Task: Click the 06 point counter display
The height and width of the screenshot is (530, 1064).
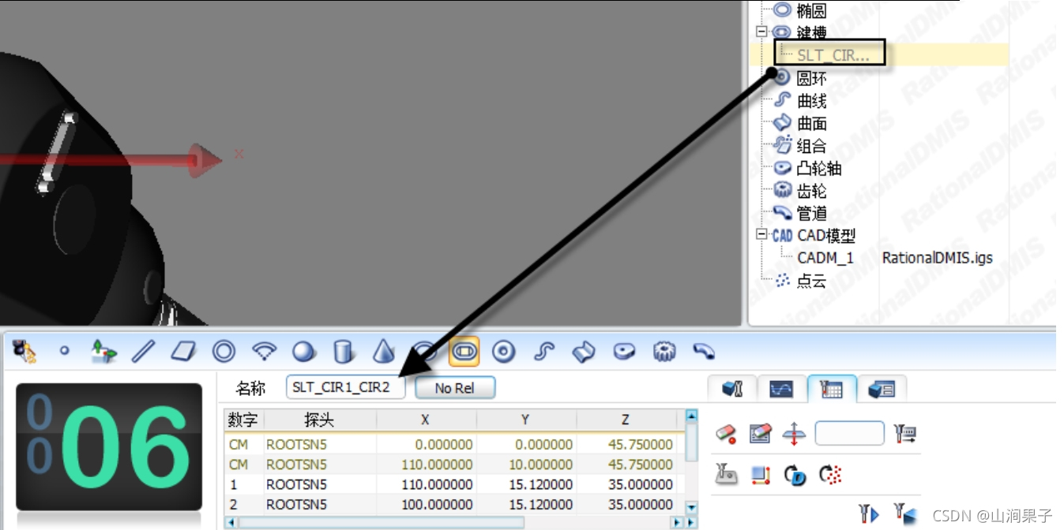Action: click(109, 447)
